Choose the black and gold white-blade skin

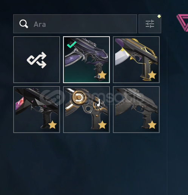tap(136, 60)
